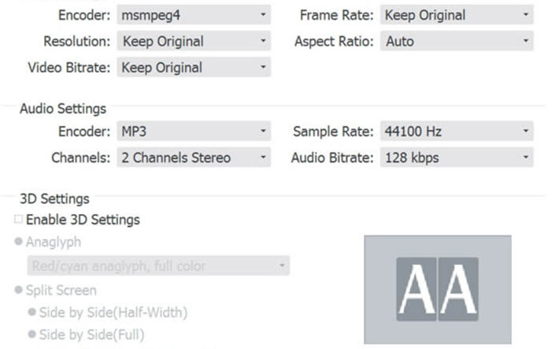Expand the Sample Rate dropdown
Image resolution: width=552 pixels, height=349 pixels.
coord(455,132)
